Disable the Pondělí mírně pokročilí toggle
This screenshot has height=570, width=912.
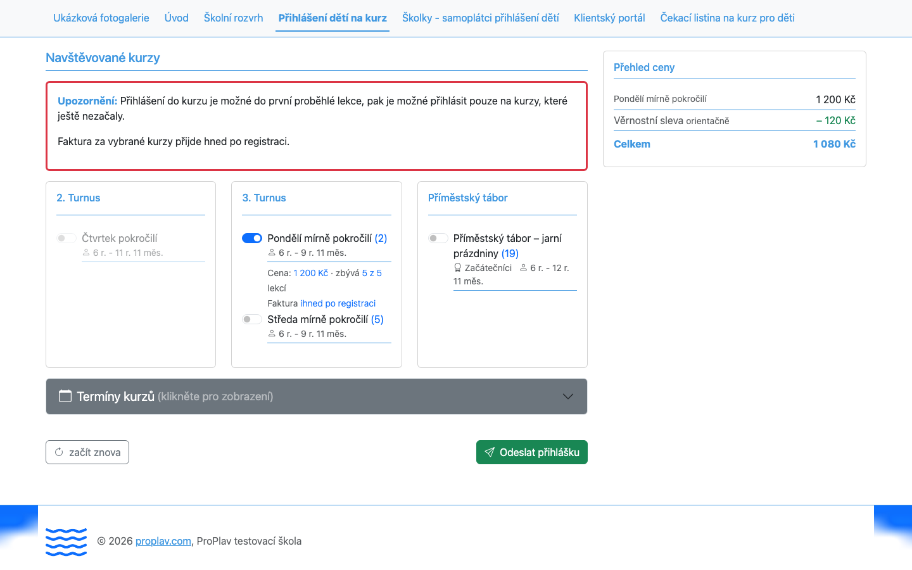(x=252, y=238)
